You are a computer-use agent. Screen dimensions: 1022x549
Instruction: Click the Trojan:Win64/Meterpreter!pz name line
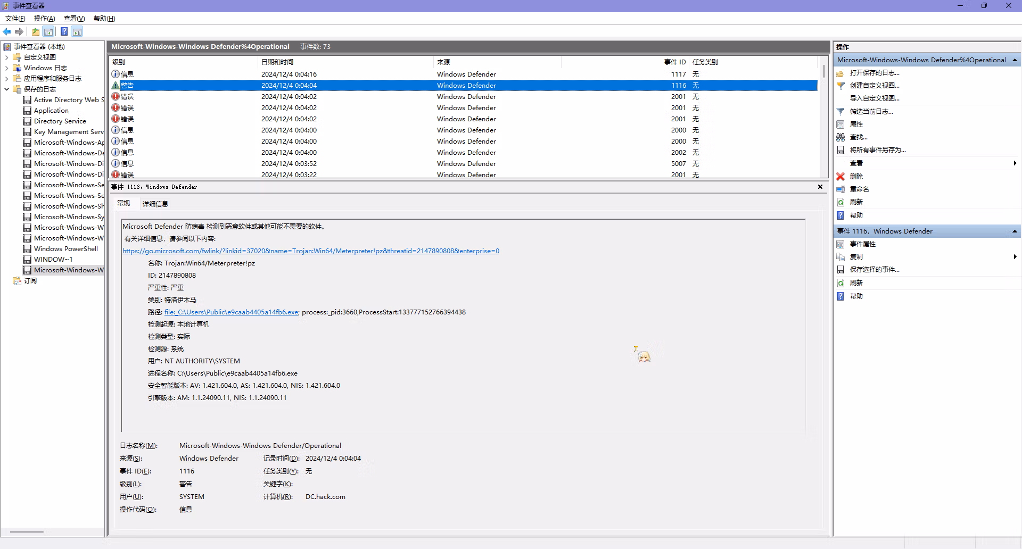coord(201,263)
